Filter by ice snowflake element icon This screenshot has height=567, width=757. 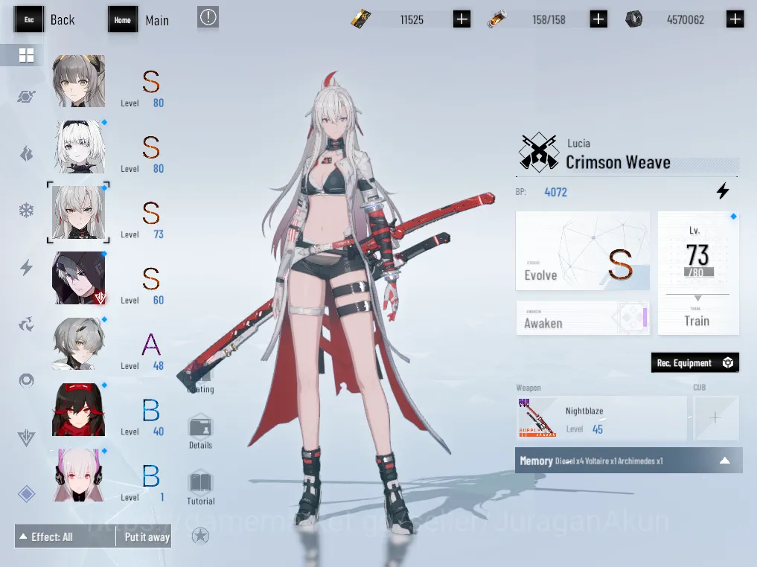(x=26, y=211)
